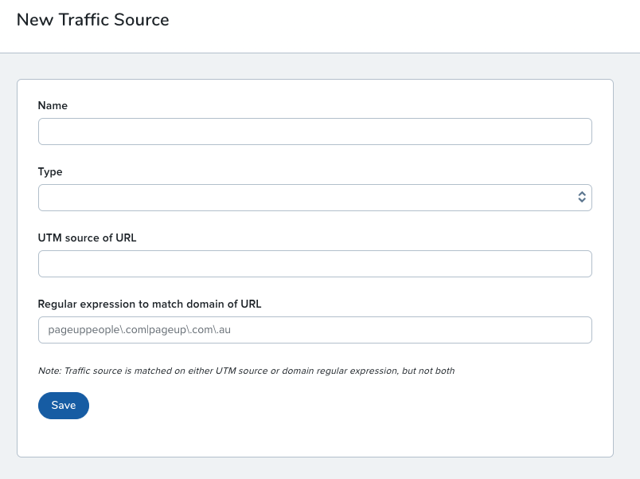This screenshot has height=479, width=640.
Task: Click "Regular expression to match domain" label
Action: [x=150, y=304]
